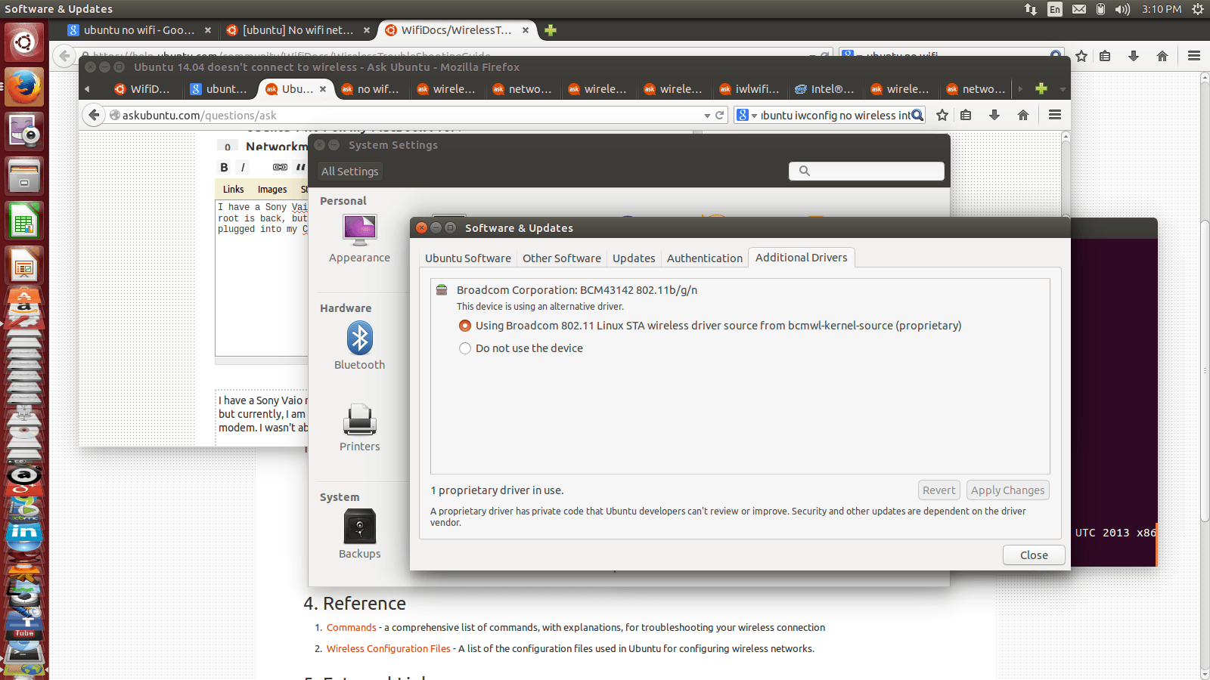The height and width of the screenshot is (680, 1210).
Task: Open the Appearance settings
Action: (359, 239)
